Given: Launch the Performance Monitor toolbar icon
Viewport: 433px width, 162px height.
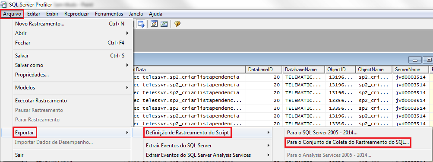Looking at the screenshot, I should [x=164, y=24].
